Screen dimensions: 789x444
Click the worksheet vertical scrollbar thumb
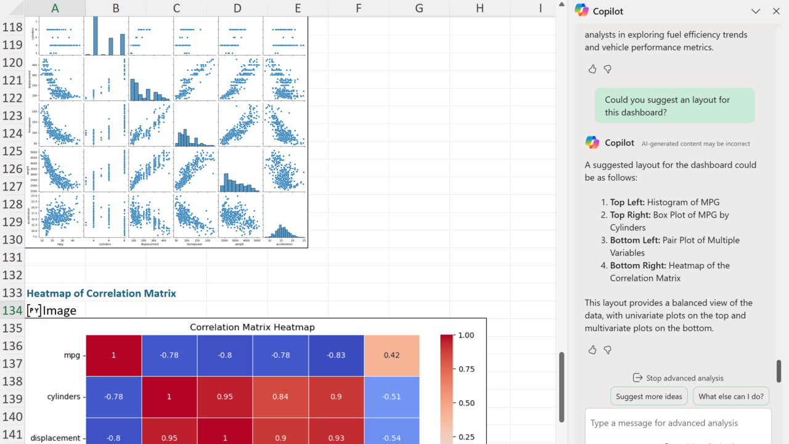(x=561, y=387)
